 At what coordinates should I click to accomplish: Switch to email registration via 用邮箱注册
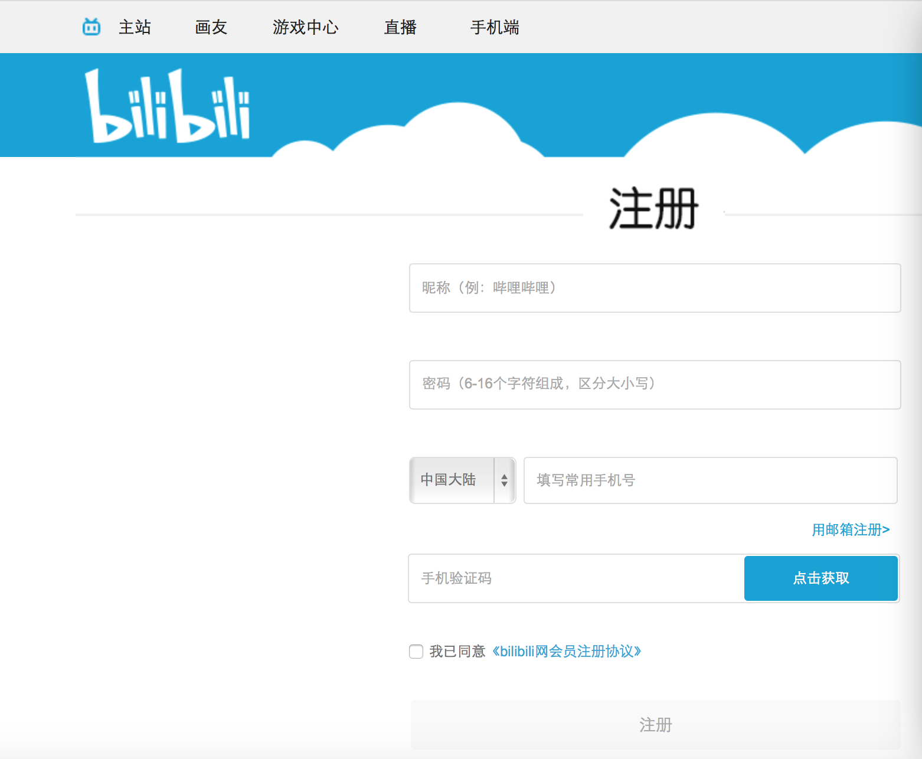tap(850, 529)
